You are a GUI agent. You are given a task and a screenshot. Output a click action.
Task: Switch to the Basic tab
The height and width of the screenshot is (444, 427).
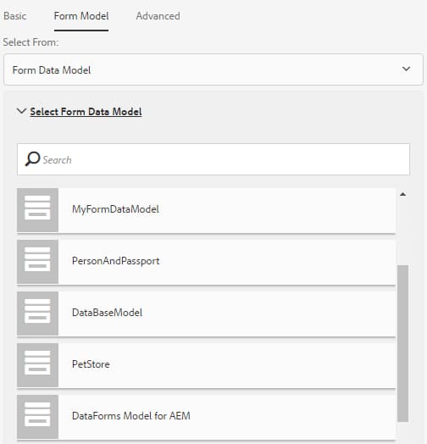click(x=15, y=16)
